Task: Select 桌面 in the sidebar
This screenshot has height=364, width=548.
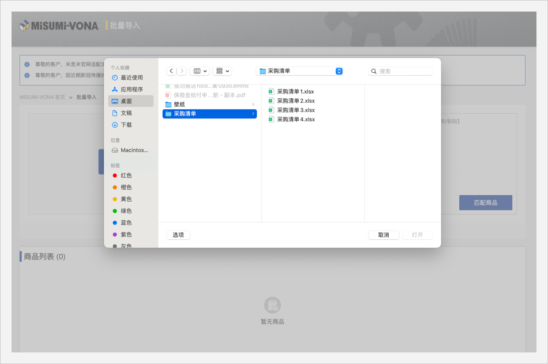Action: pyautogui.click(x=126, y=101)
